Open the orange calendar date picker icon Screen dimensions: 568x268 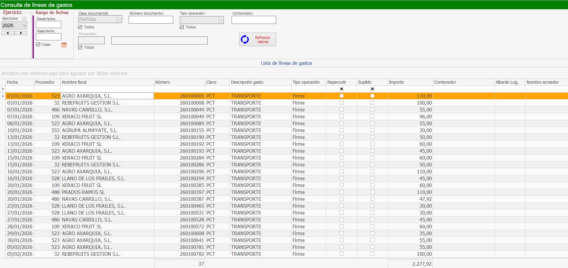pyautogui.click(x=64, y=45)
